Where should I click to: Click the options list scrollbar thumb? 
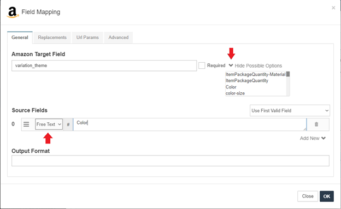(288, 74)
